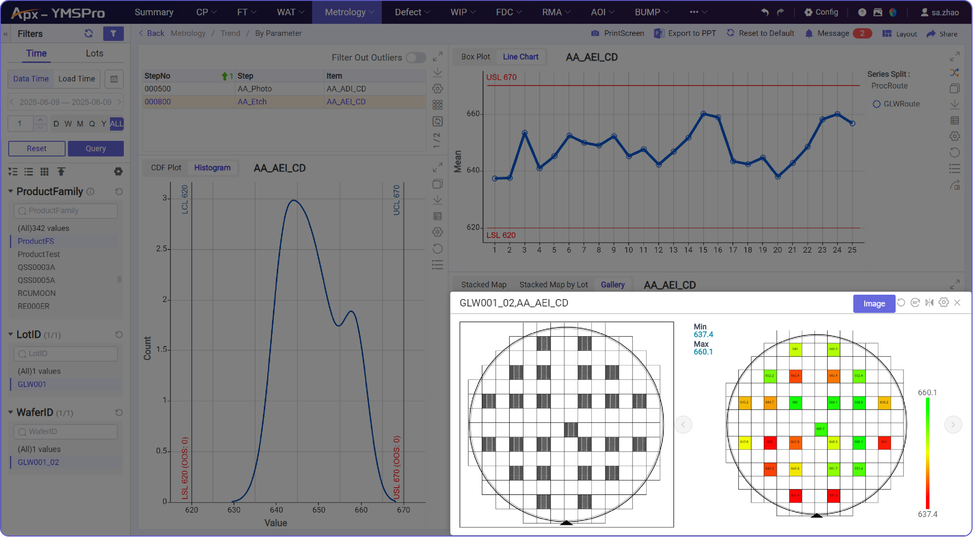
Task: Click the ProductFamily search input field
Action: (65, 210)
